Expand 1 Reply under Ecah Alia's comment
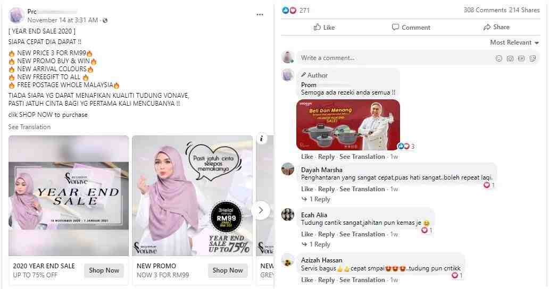The height and width of the screenshot is (289, 549). [x=316, y=244]
